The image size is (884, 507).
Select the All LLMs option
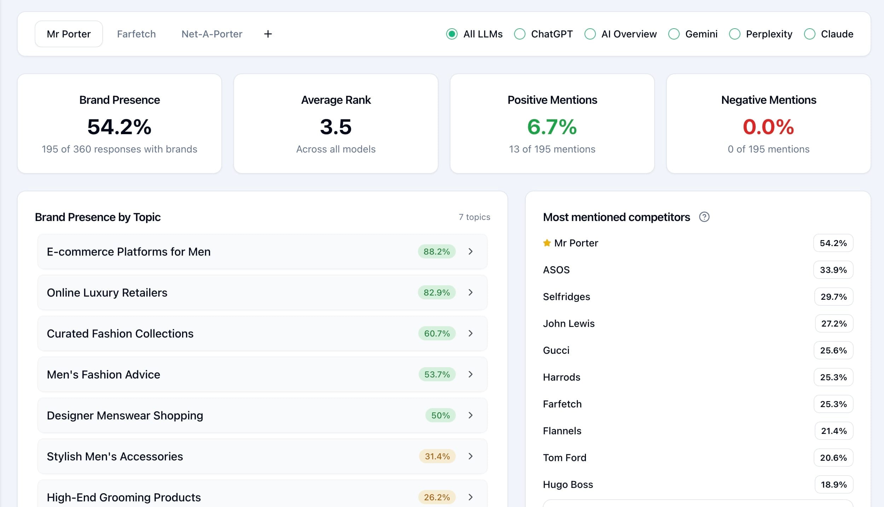[452, 34]
